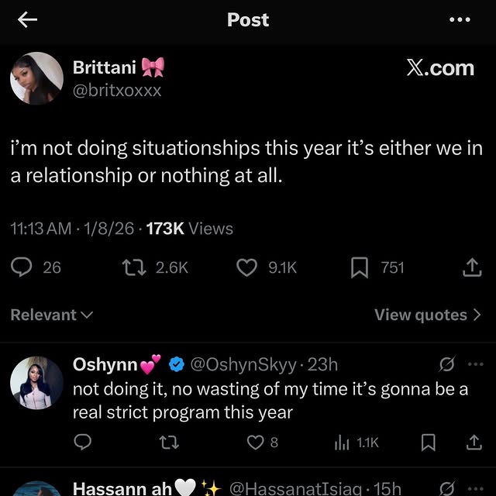Repost Brittani's post with 2.6K reposts
This screenshot has height=496, width=496.
(x=134, y=267)
